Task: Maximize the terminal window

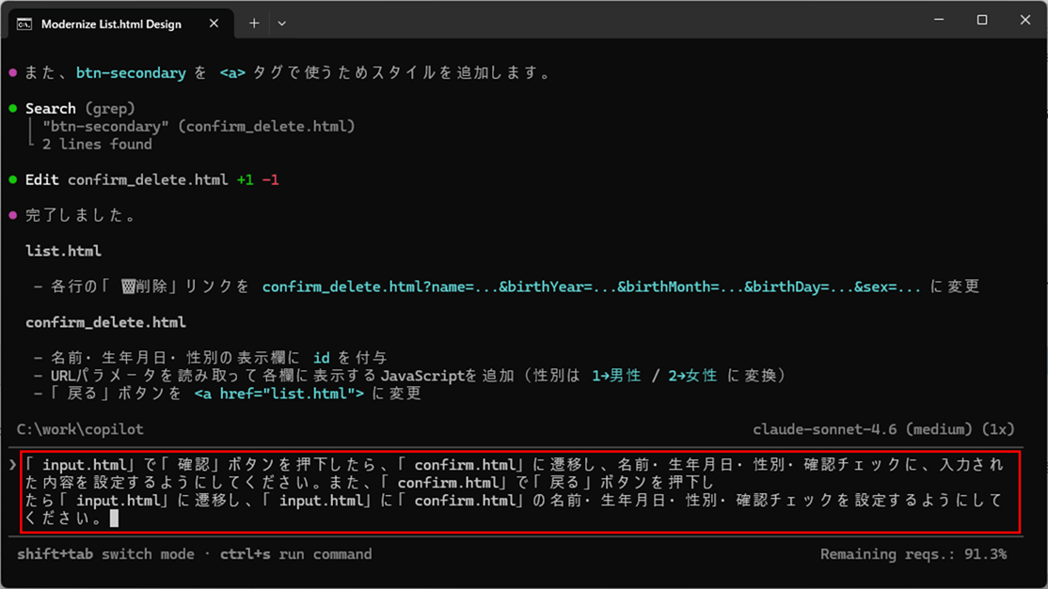Action: 981,20
